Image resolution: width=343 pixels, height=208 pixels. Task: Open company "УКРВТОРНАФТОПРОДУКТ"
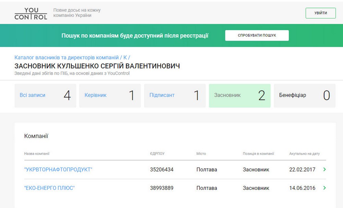point(58,170)
